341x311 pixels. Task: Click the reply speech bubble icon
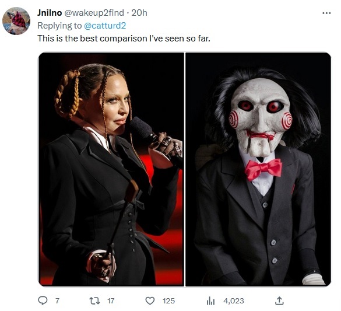pyautogui.click(x=43, y=300)
